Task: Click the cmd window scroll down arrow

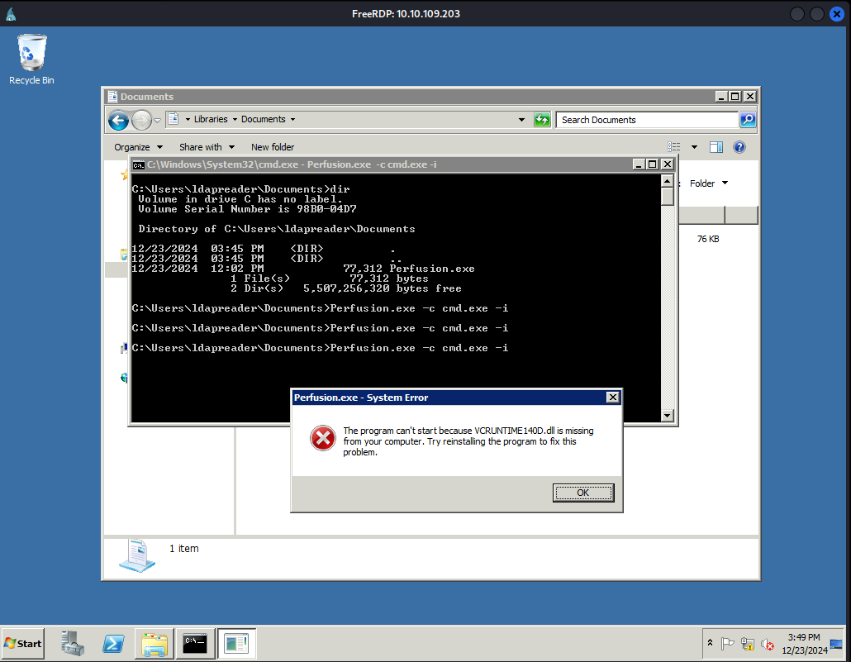Action: click(x=668, y=415)
